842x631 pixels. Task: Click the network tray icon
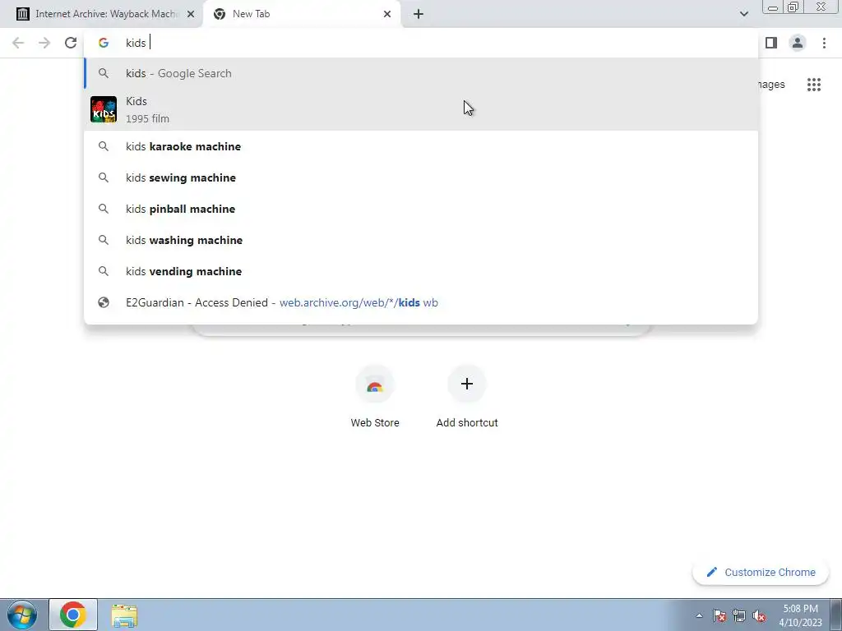tap(739, 615)
